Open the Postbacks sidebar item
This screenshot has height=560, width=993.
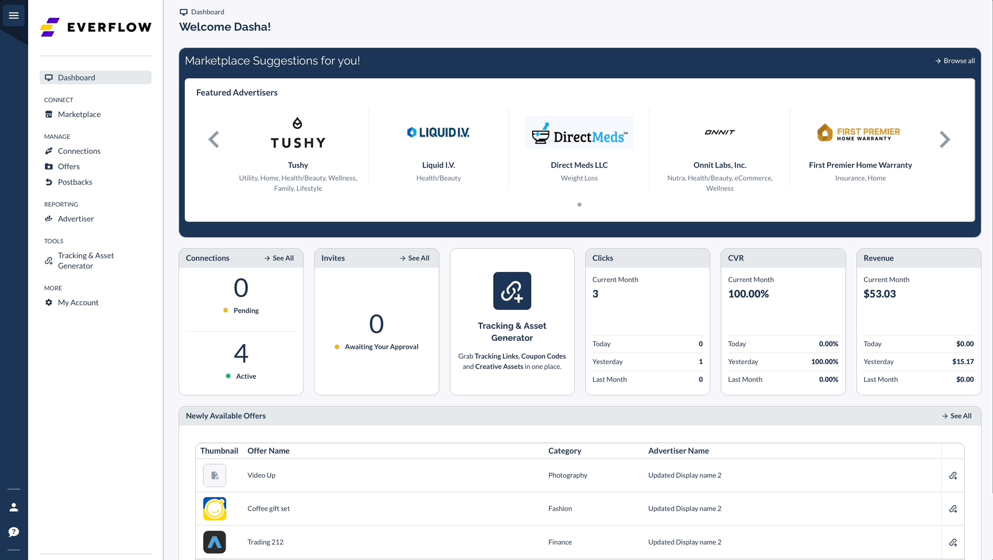coord(75,182)
